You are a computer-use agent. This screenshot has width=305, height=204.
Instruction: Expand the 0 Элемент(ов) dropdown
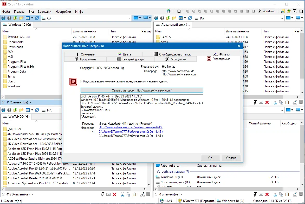point(182,194)
